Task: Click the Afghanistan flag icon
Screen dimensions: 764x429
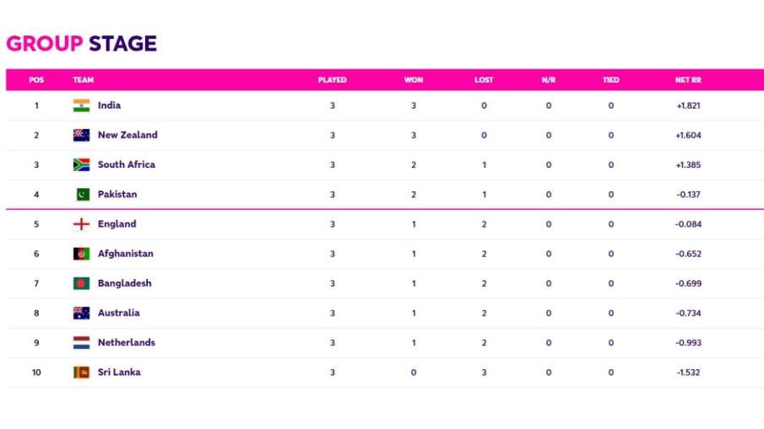Action: (x=81, y=254)
